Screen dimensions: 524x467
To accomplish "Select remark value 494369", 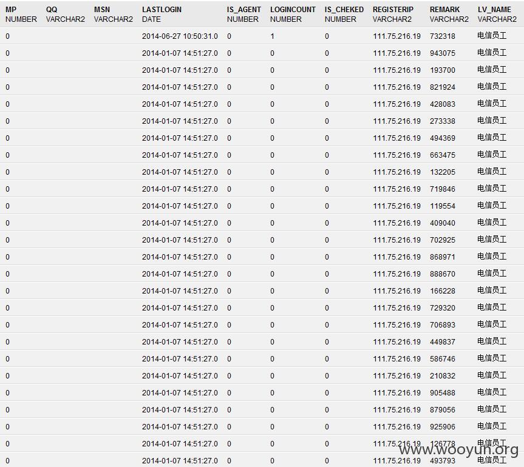I will click(443, 138).
